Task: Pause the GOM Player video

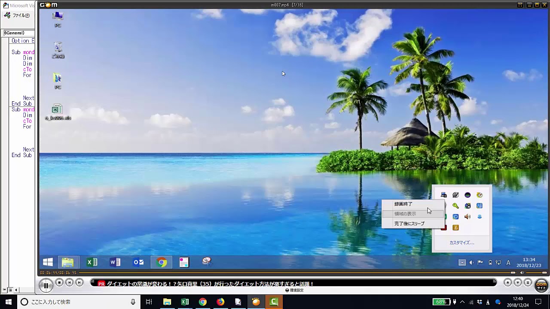Action: pos(46,285)
